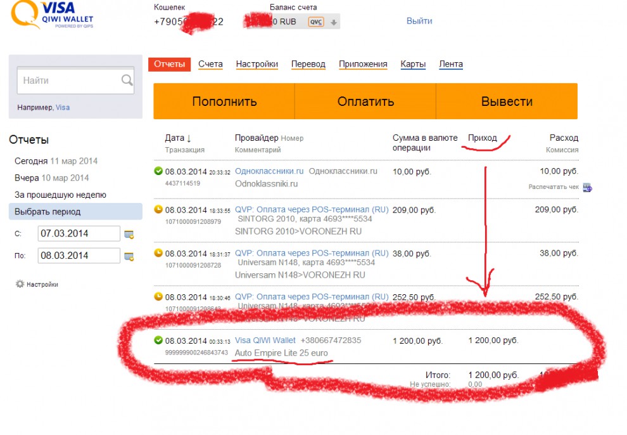The width and height of the screenshot is (627, 435).
Task: Click the По: end date field 08.03.2014
Action: (x=79, y=256)
